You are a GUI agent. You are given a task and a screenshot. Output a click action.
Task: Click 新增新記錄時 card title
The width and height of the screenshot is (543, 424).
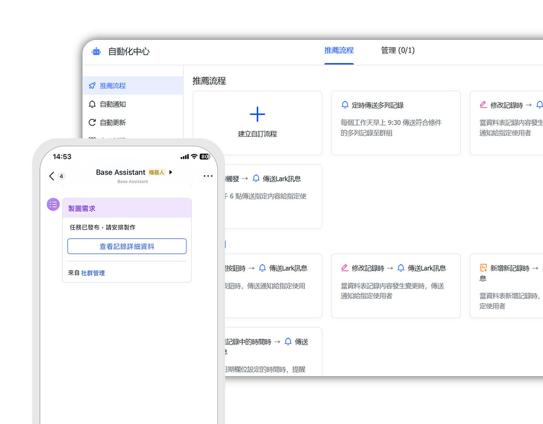[510, 268]
